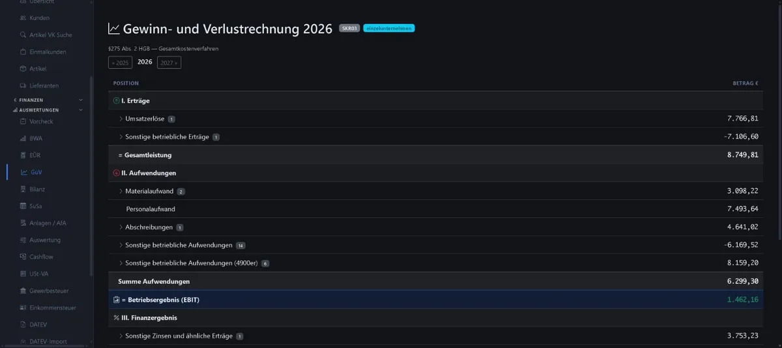
Task: Collapse the AUSWERTUNGEN sidebar section
Action: (x=81, y=110)
